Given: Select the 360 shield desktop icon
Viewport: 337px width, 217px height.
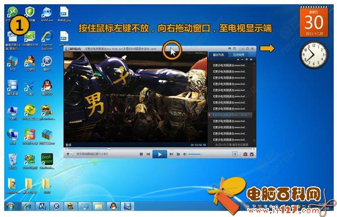Looking at the screenshot, I should (29, 14).
